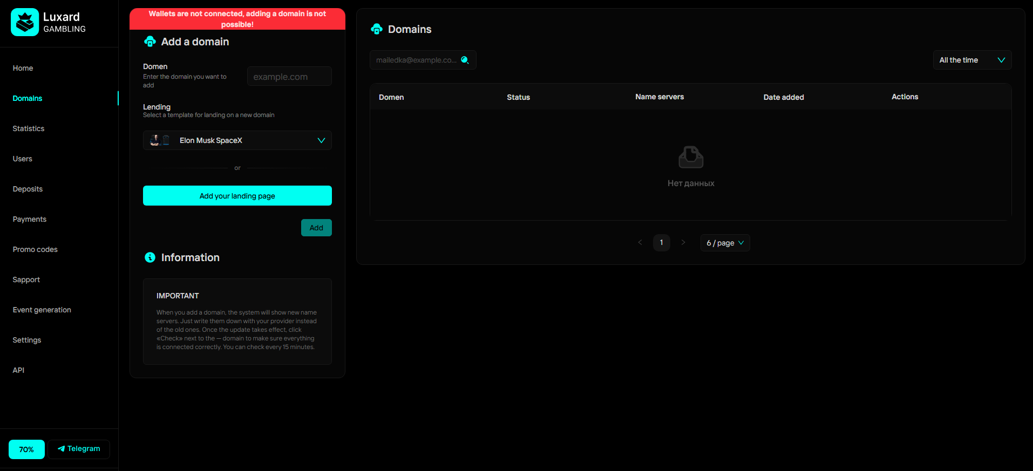Go to Payments in the sidebar
The width and height of the screenshot is (1033, 471).
click(30, 219)
